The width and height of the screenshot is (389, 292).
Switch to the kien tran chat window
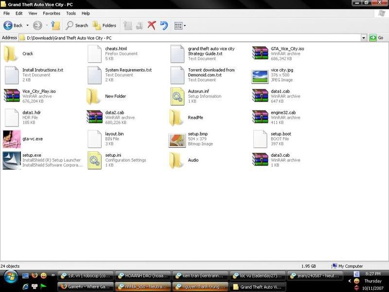click(x=200, y=276)
